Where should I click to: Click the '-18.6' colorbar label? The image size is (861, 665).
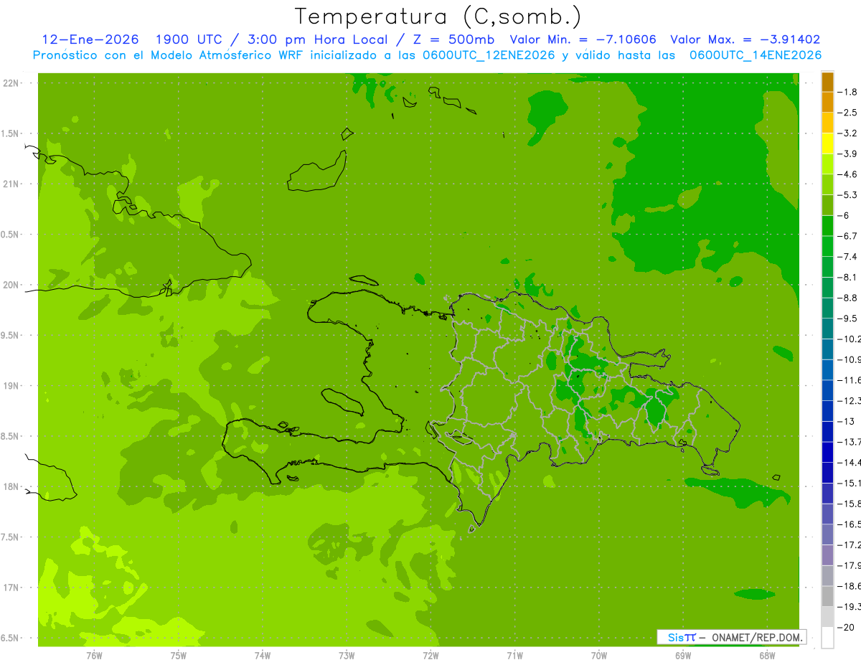click(850, 586)
